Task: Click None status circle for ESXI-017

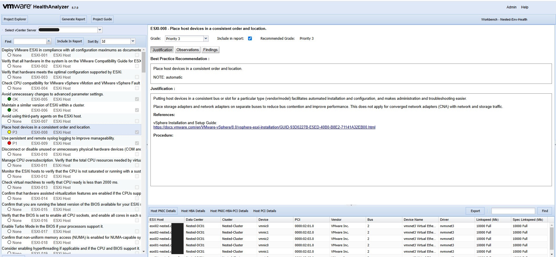Action: point(9,231)
